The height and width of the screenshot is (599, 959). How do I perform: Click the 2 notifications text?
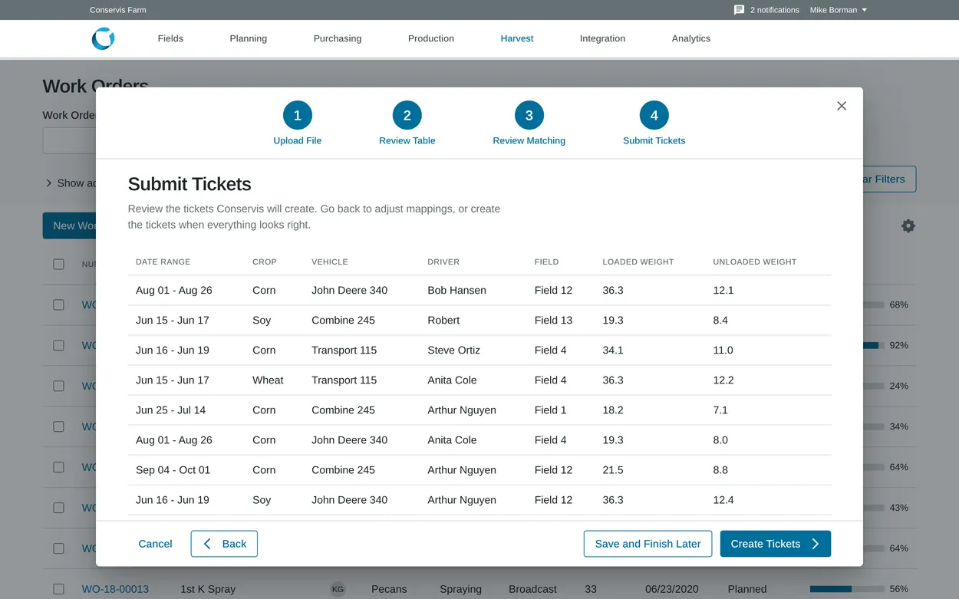pyautogui.click(x=774, y=10)
